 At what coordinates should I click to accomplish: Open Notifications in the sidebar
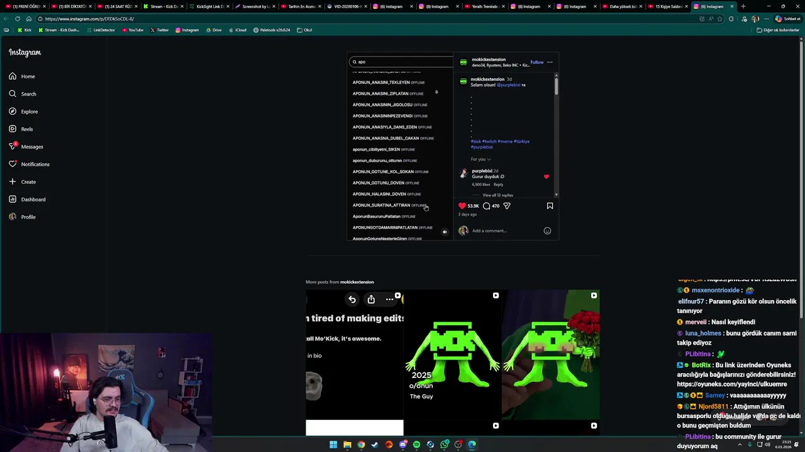(29, 164)
